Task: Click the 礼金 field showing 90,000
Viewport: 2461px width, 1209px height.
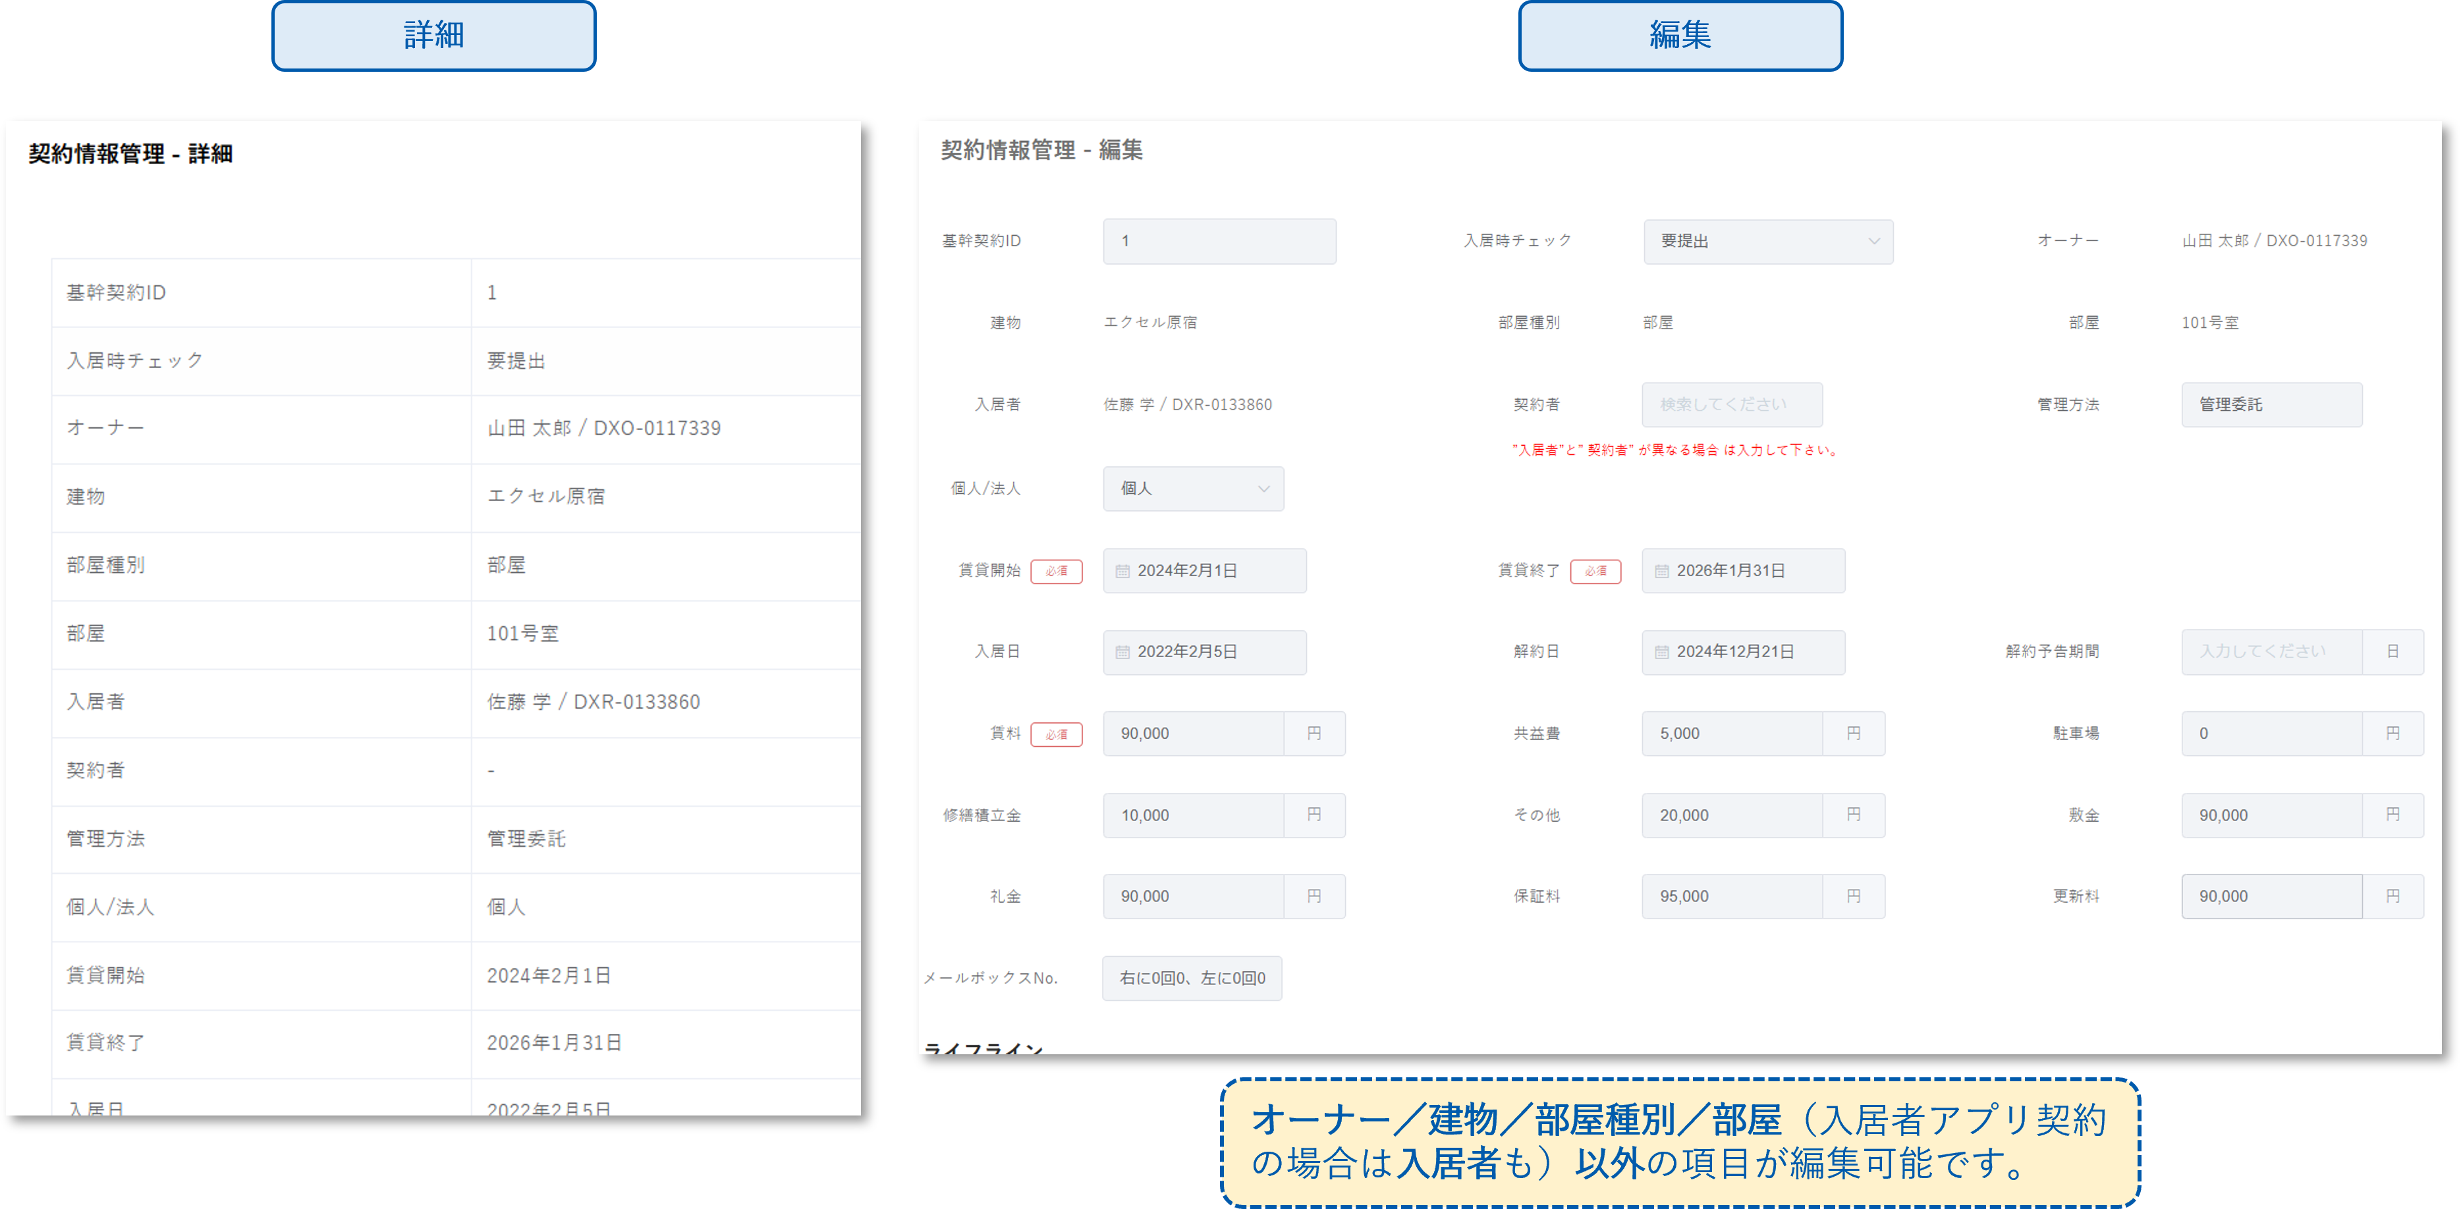Action: pyautogui.click(x=1192, y=896)
